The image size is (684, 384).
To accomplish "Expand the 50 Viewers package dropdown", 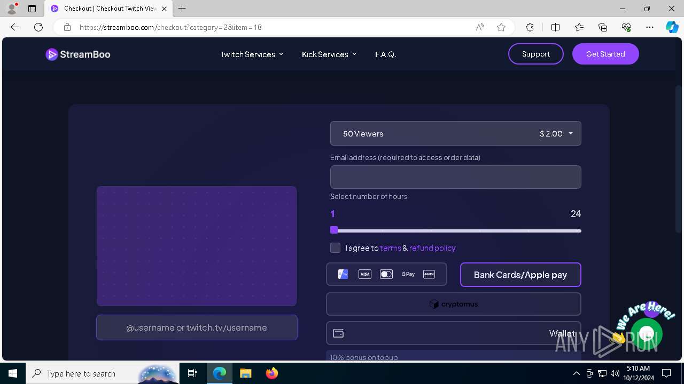I will click(455, 133).
